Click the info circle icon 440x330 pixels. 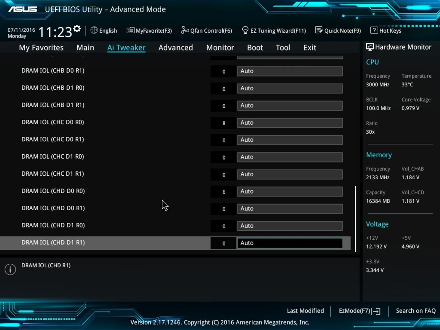10,269
